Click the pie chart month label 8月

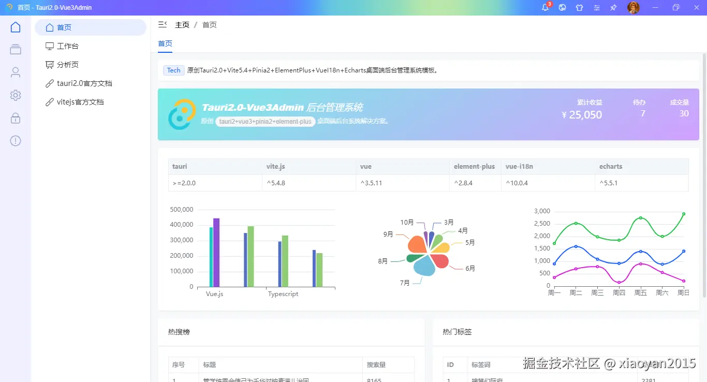click(384, 261)
